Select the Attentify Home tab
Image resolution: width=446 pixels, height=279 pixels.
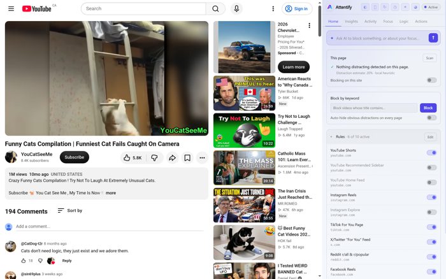tap(333, 21)
